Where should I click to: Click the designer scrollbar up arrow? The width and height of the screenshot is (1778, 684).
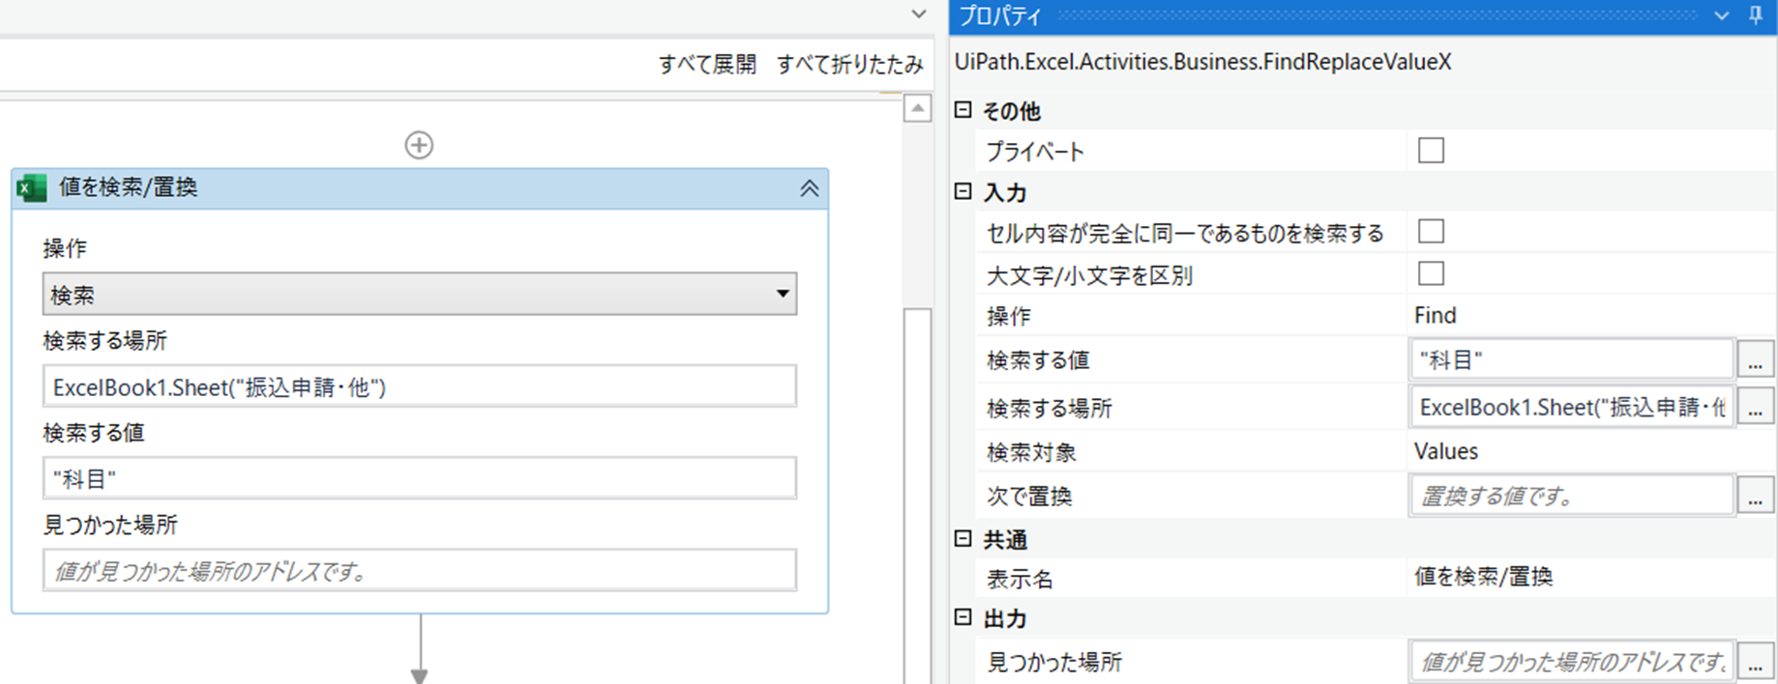[918, 107]
